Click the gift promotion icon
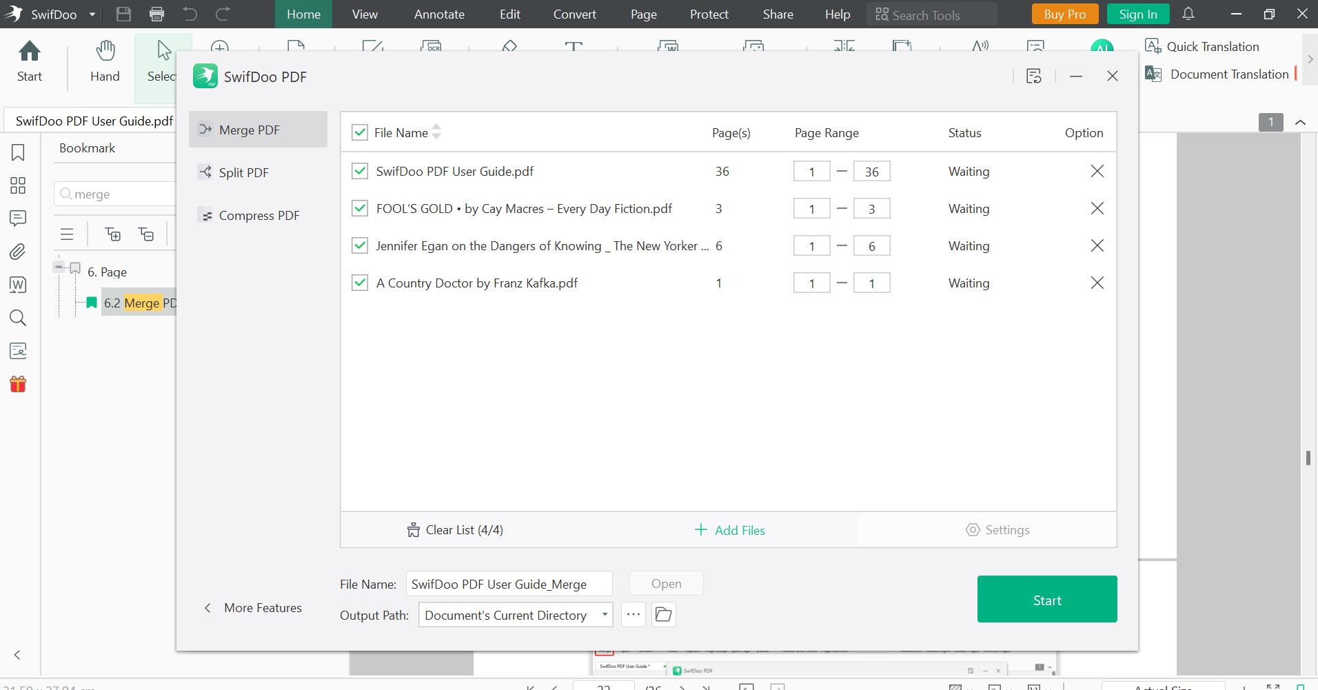The height and width of the screenshot is (690, 1318). click(x=17, y=384)
